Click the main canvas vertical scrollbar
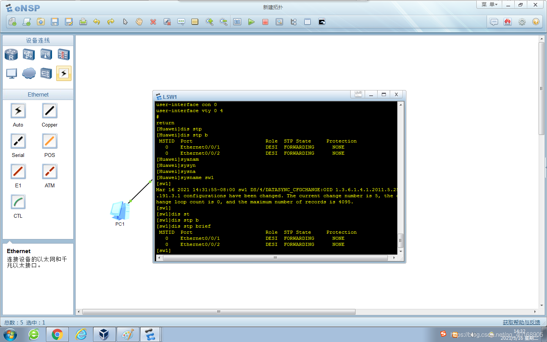 [x=542, y=89]
